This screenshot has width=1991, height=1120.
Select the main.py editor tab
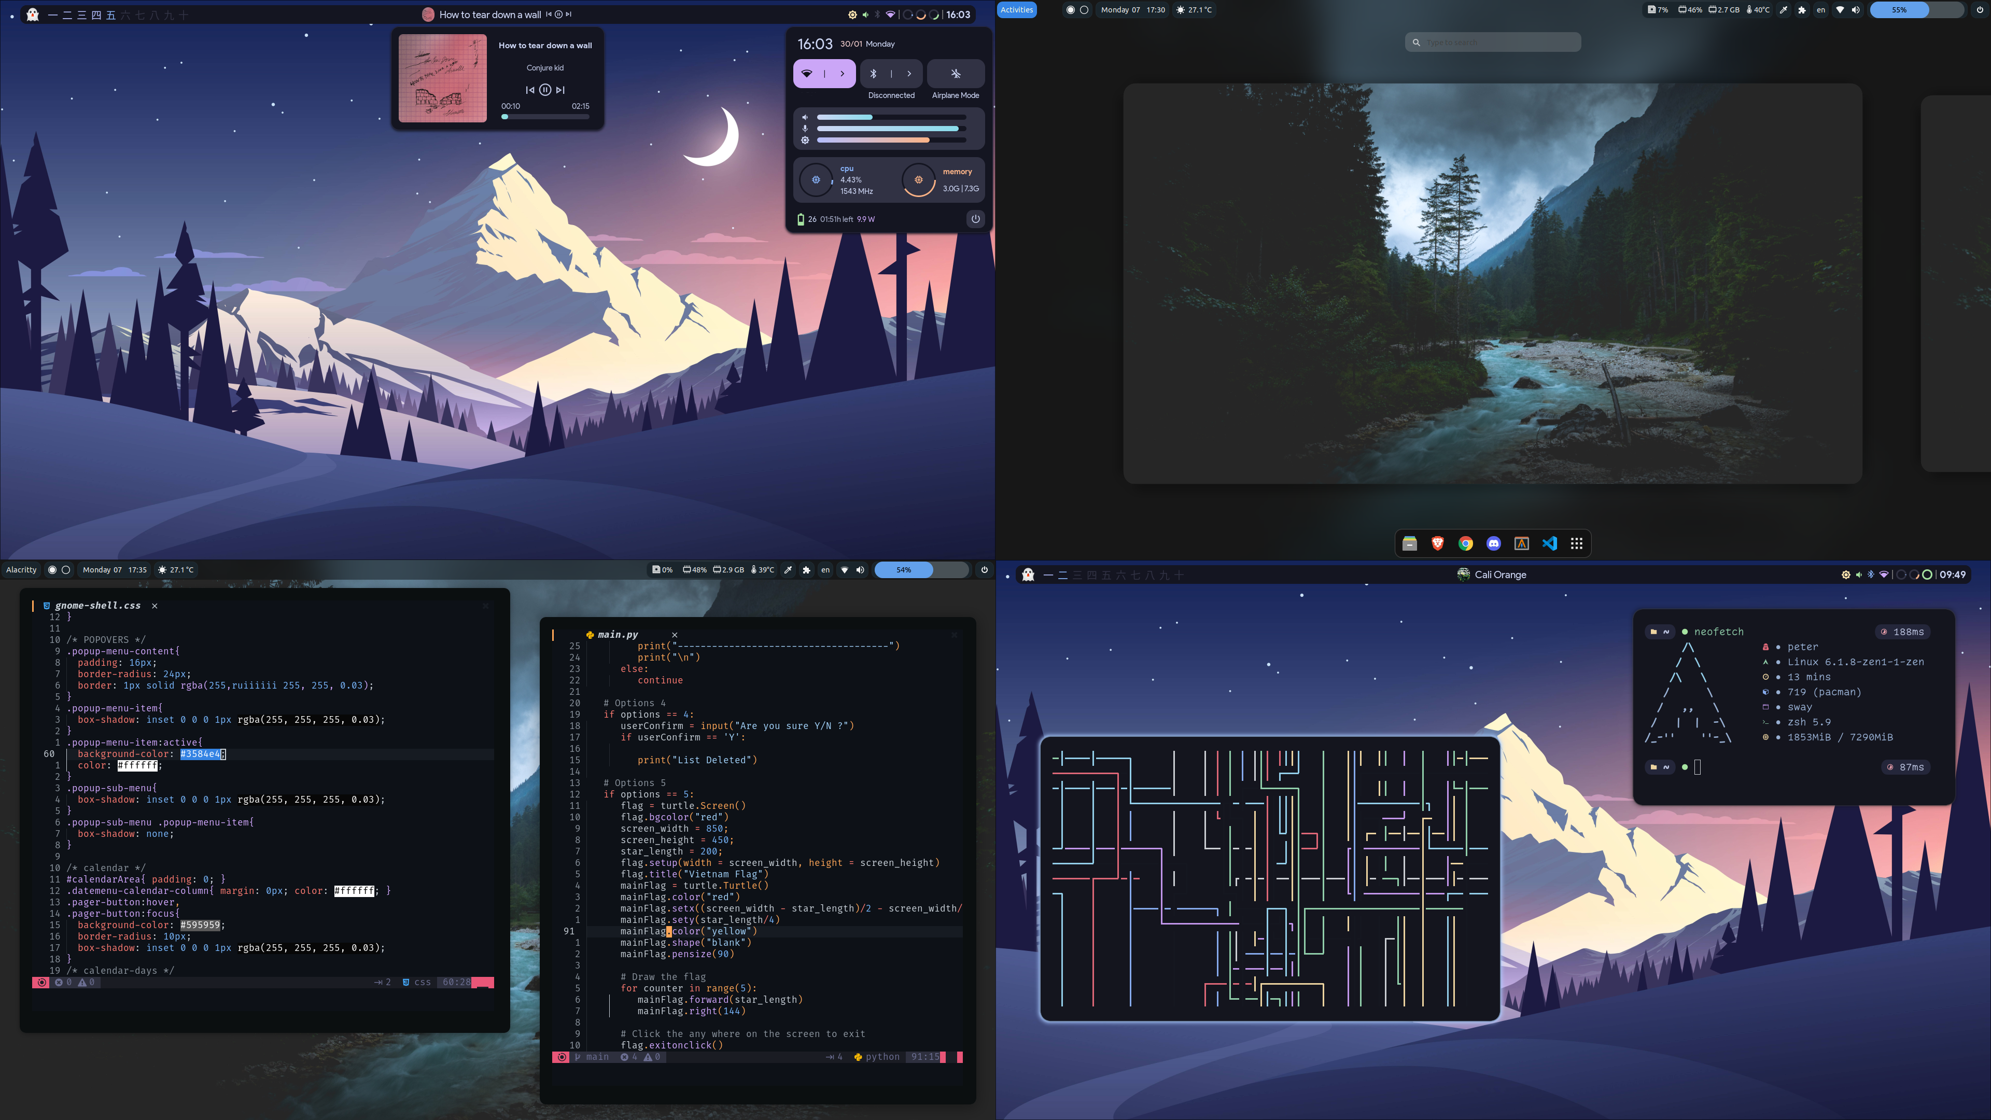618,635
